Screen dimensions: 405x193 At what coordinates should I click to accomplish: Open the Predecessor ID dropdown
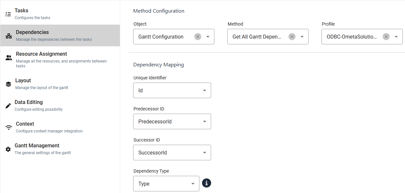(172, 121)
